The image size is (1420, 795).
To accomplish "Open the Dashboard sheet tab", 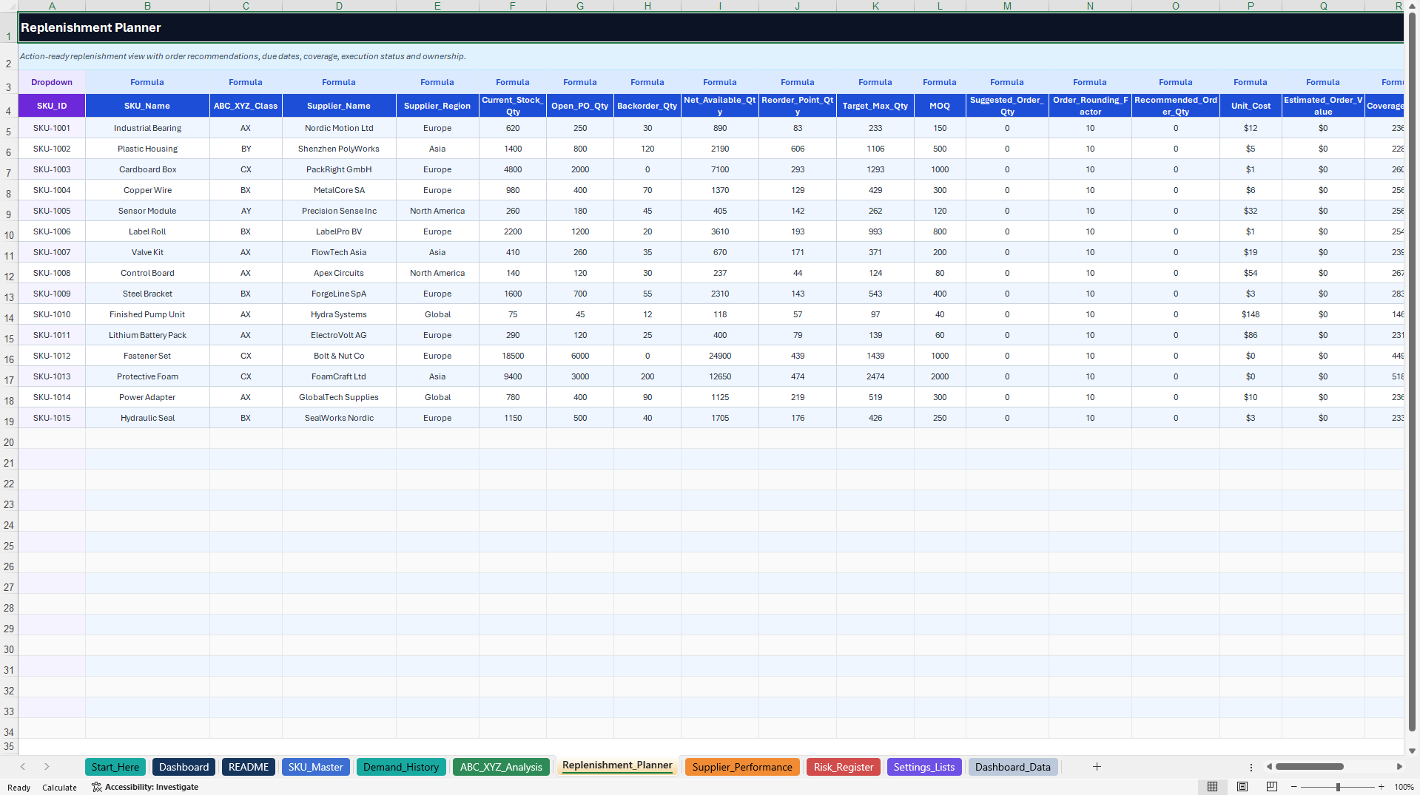I will (x=184, y=767).
